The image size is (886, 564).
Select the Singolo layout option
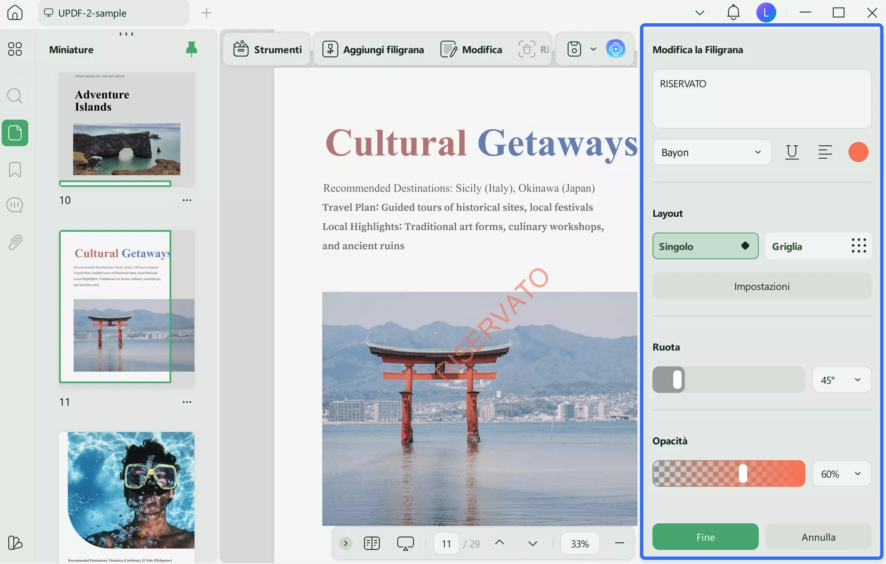click(705, 246)
